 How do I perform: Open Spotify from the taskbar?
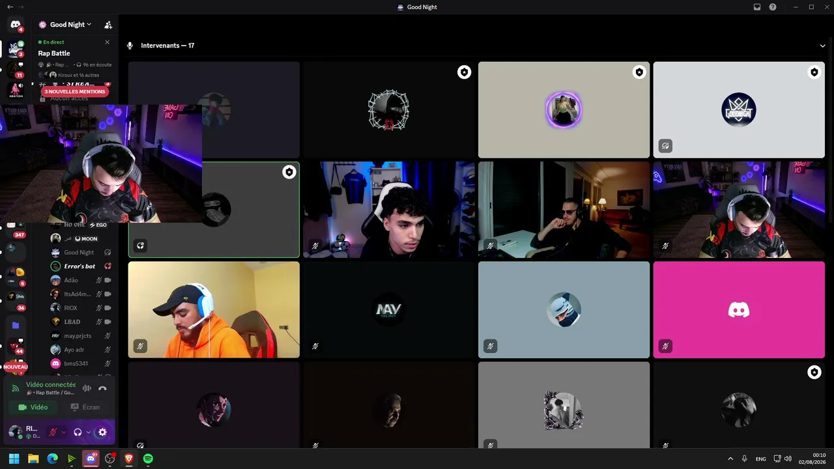[148, 459]
